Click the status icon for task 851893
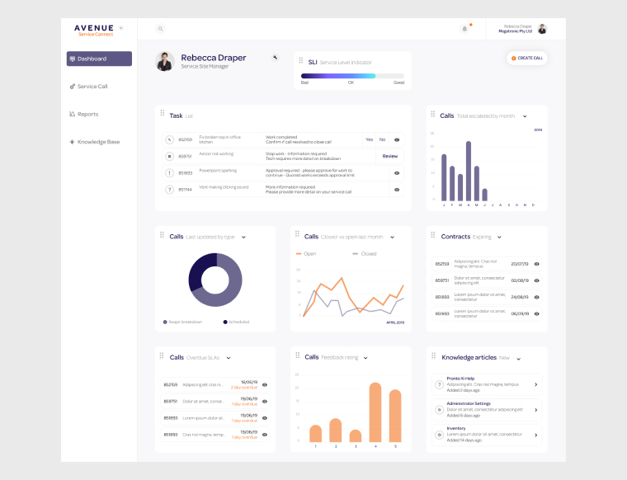The width and height of the screenshot is (627, 480). point(169,173)
